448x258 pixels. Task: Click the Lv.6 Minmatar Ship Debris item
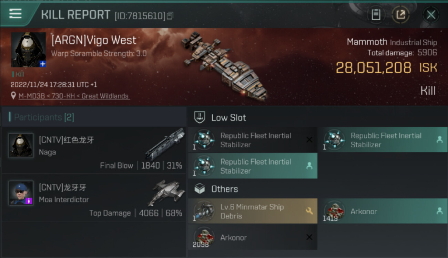pos(252,211)
